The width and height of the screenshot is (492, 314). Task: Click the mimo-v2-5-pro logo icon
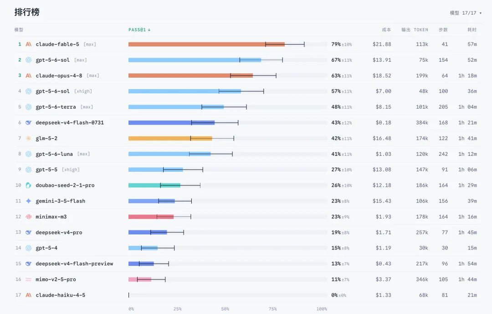coord(29,279)
